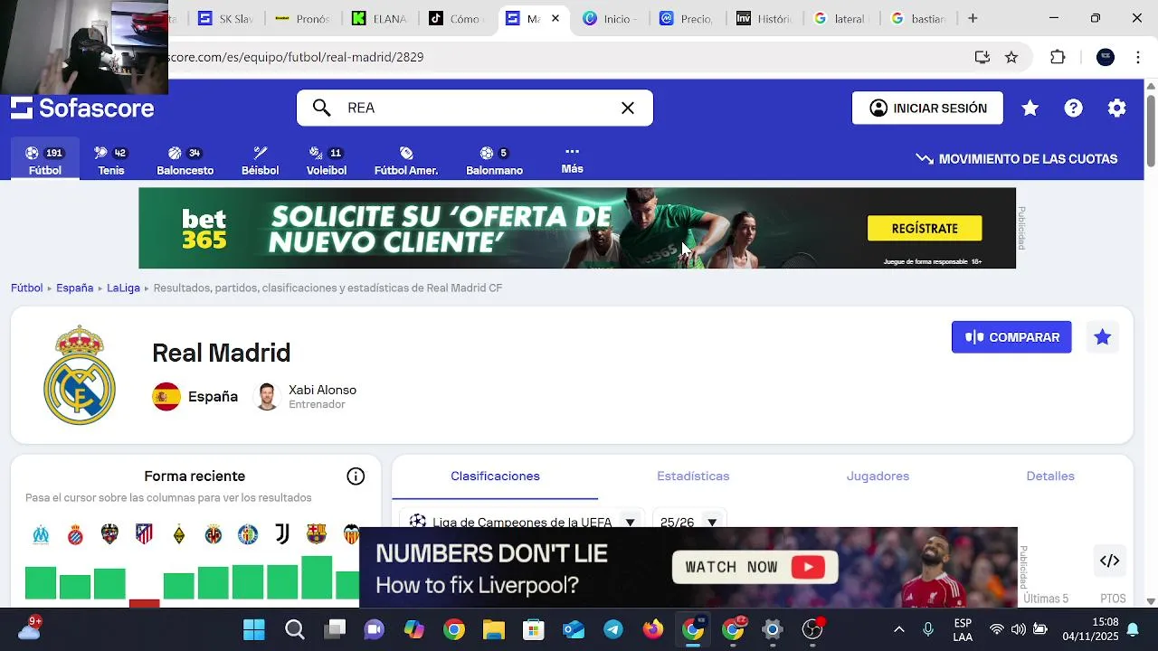
Task: Clear the search field with the X icon
Action: click(x=628, y=108)
